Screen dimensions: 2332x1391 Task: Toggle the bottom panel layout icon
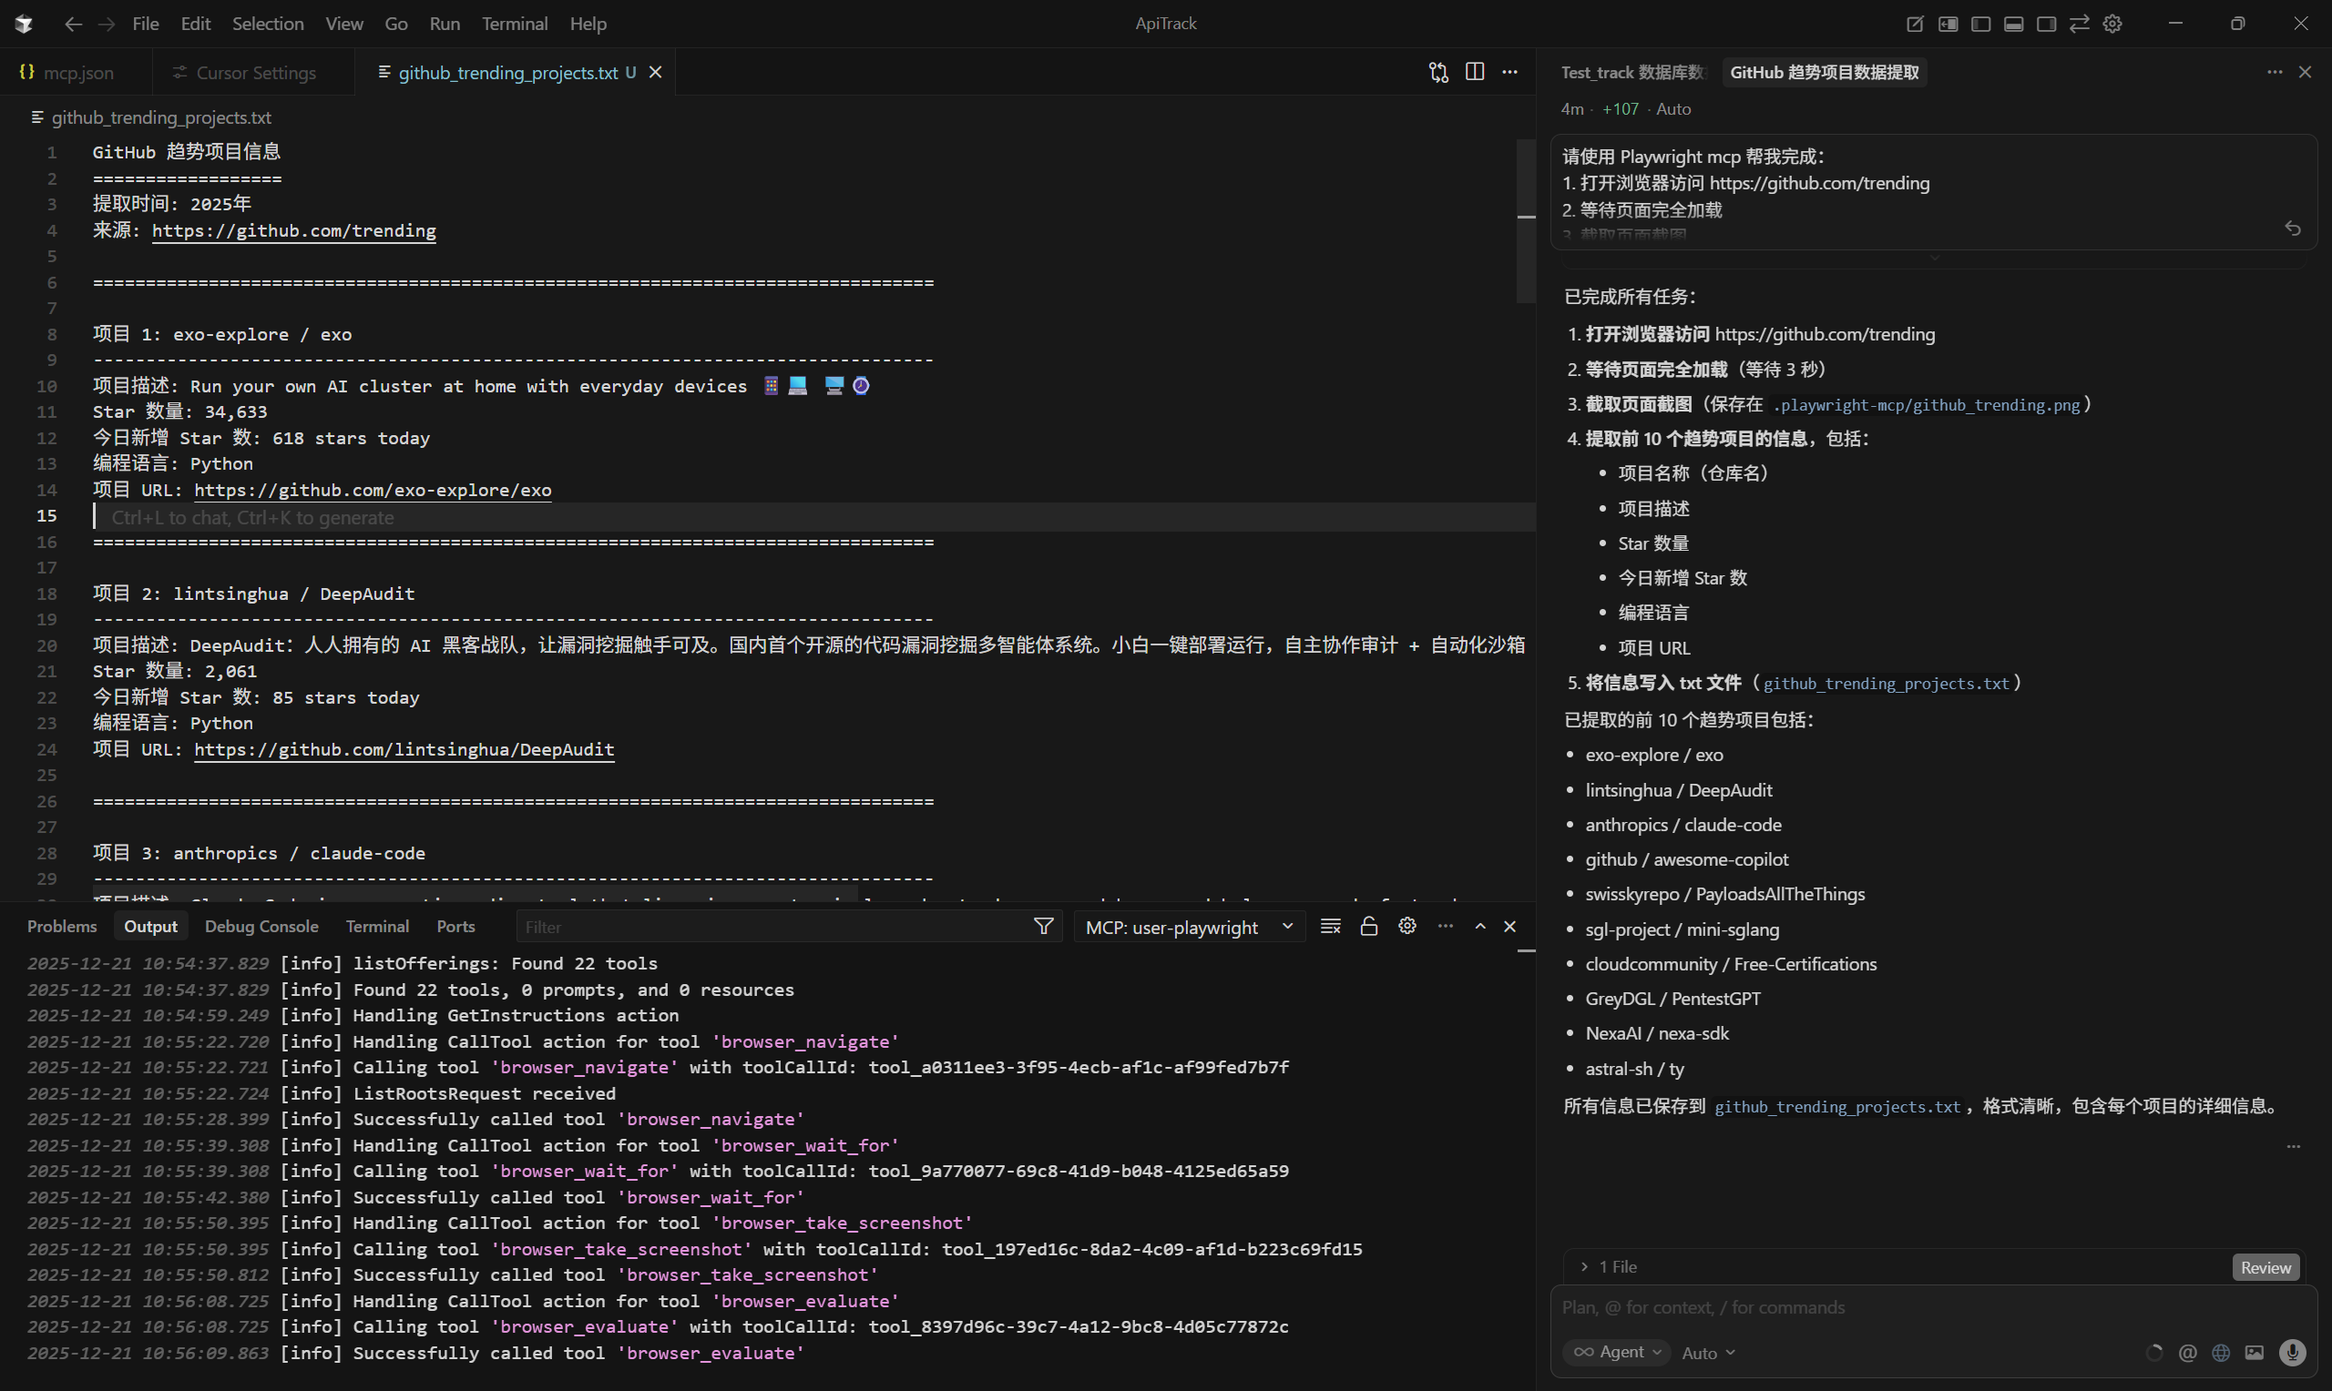(2013, 25)
